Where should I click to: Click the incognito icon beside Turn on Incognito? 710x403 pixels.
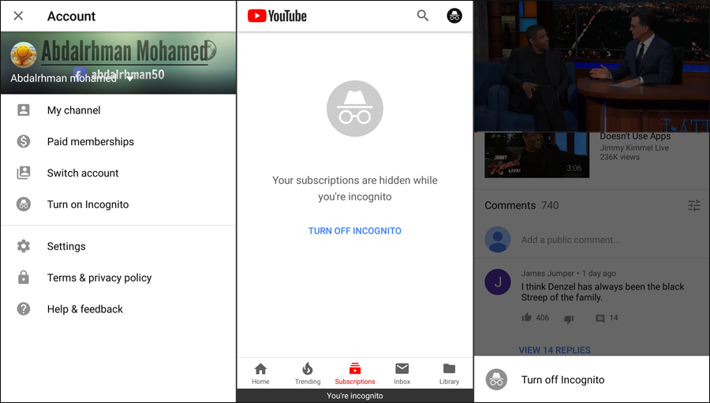click(24, 204)
